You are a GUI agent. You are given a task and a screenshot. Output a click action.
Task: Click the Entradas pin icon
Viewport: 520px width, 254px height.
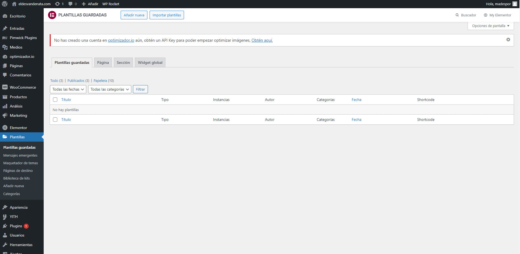tap(5, 28)
